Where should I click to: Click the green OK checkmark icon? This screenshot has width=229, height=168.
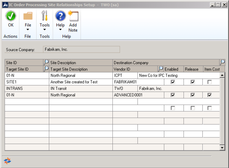[x=11, y=16]
